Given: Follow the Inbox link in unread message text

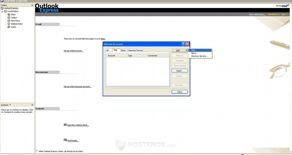Looking at the screenshot, I should [103, 39].
